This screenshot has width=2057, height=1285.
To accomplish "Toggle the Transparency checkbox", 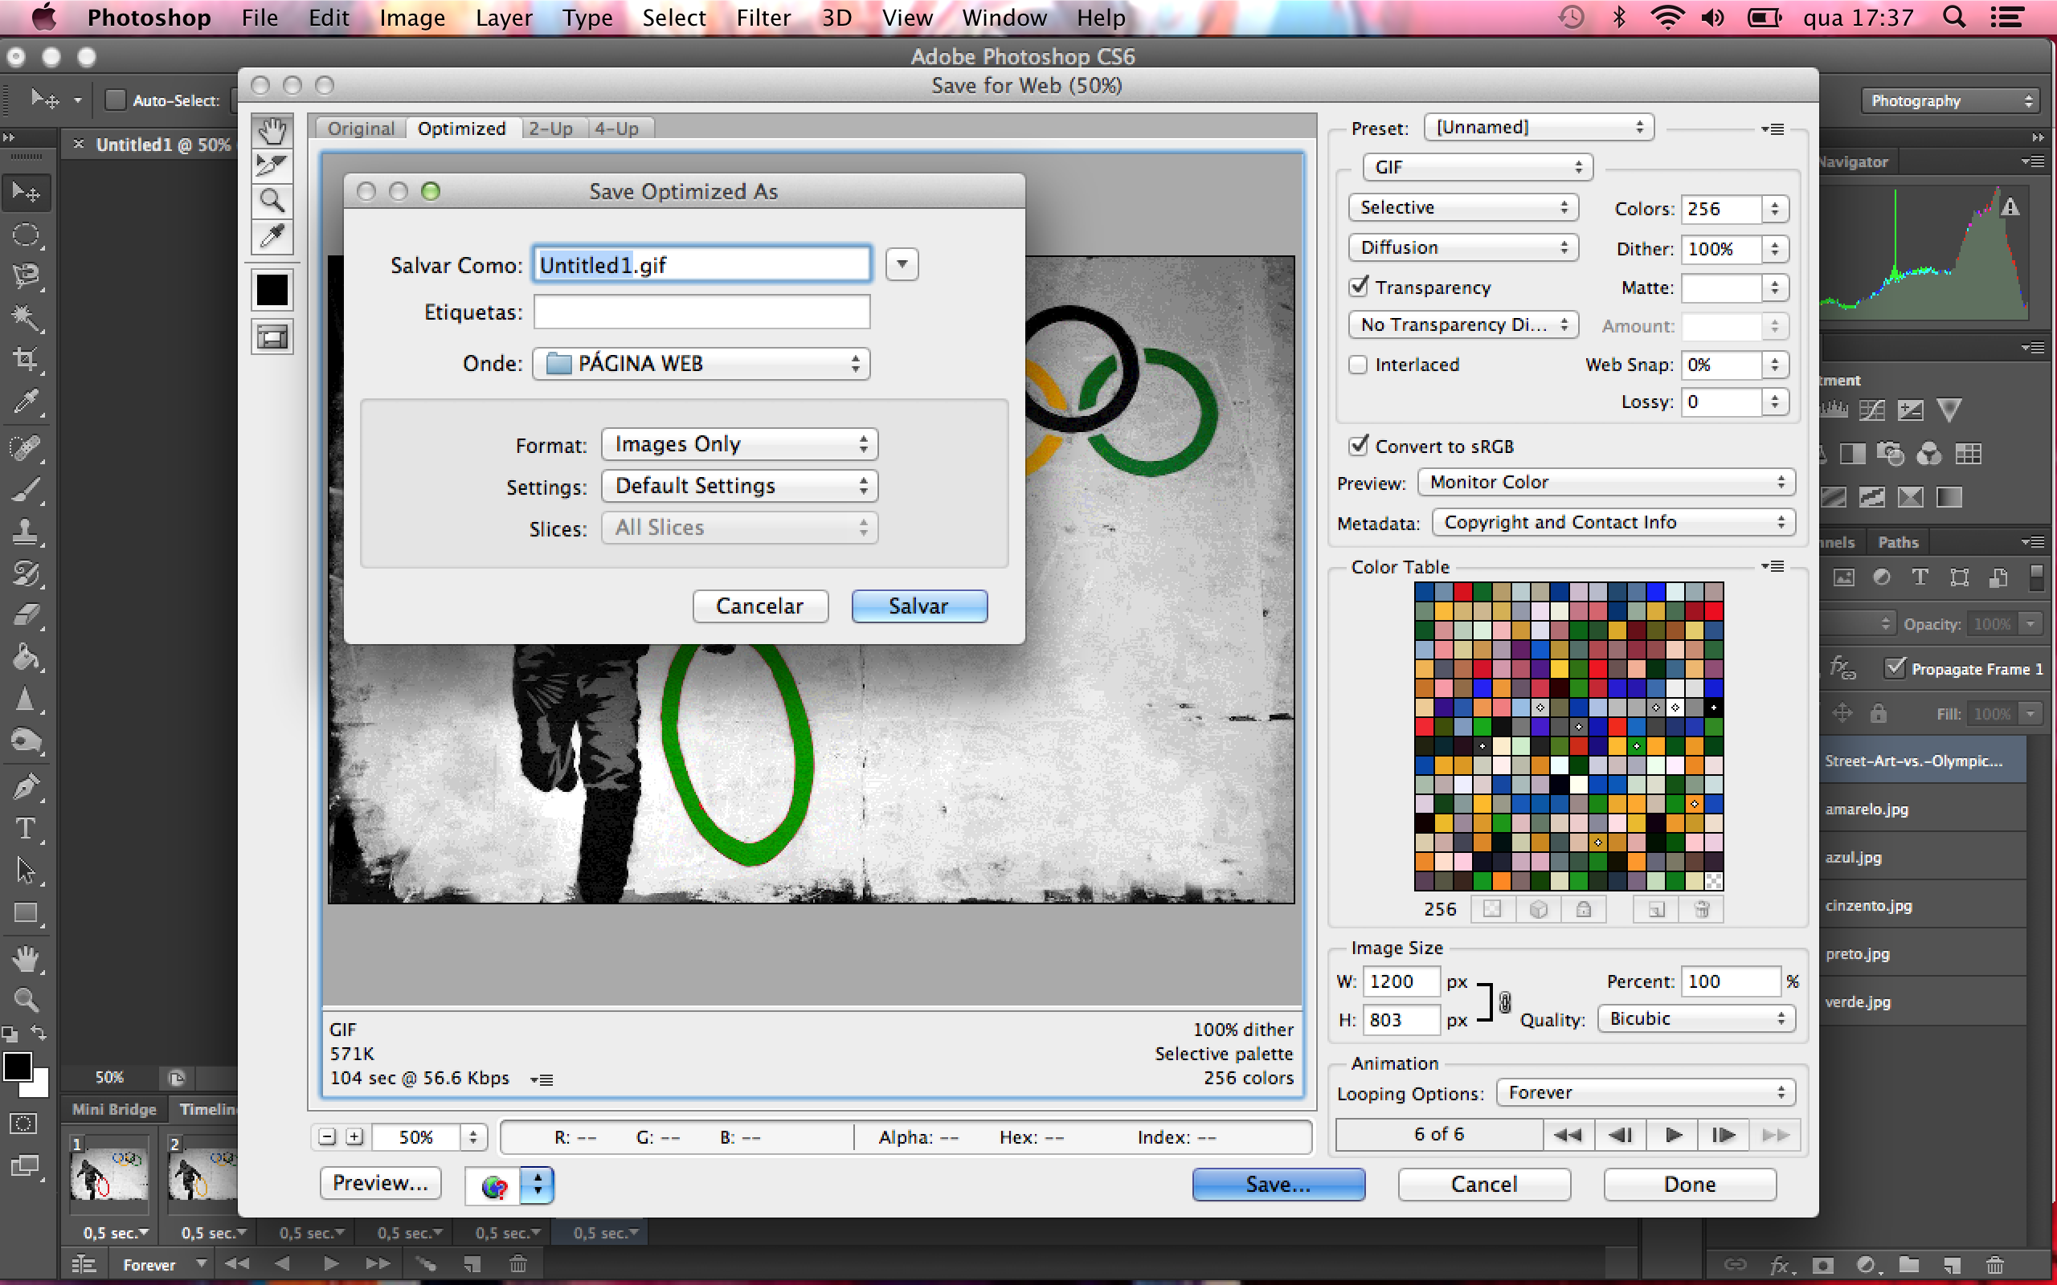I will (x=1358, y=288).
